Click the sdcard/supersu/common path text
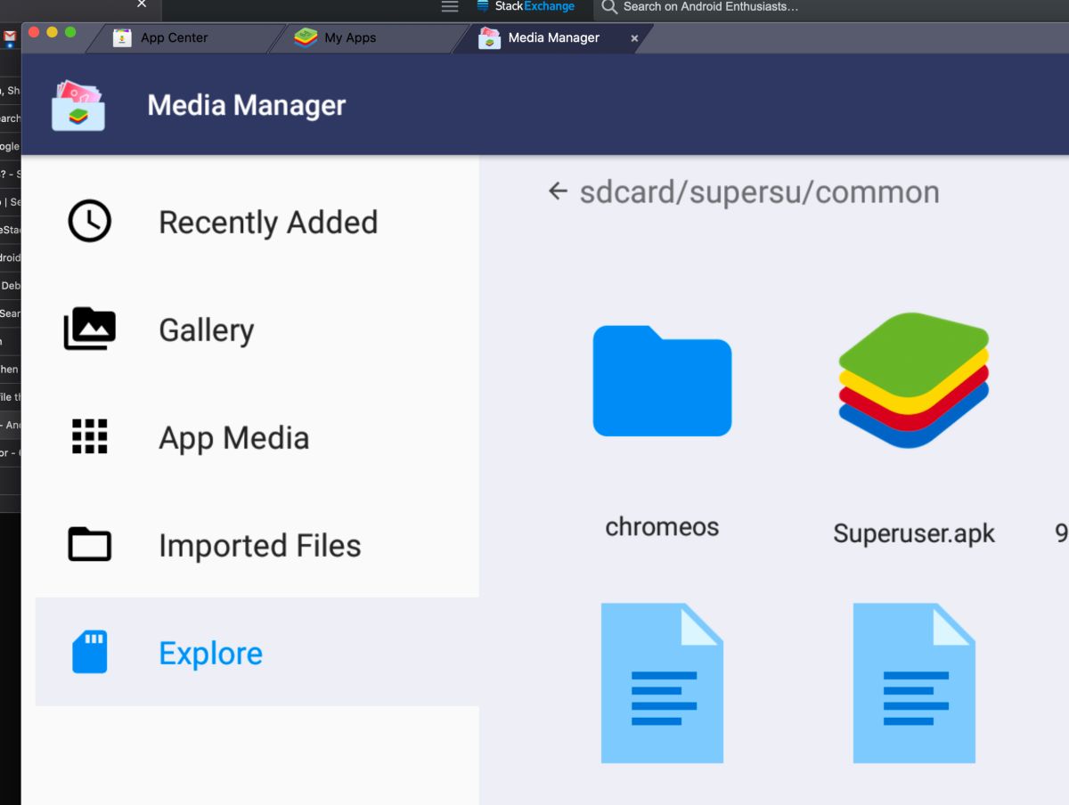 (759, 192)
